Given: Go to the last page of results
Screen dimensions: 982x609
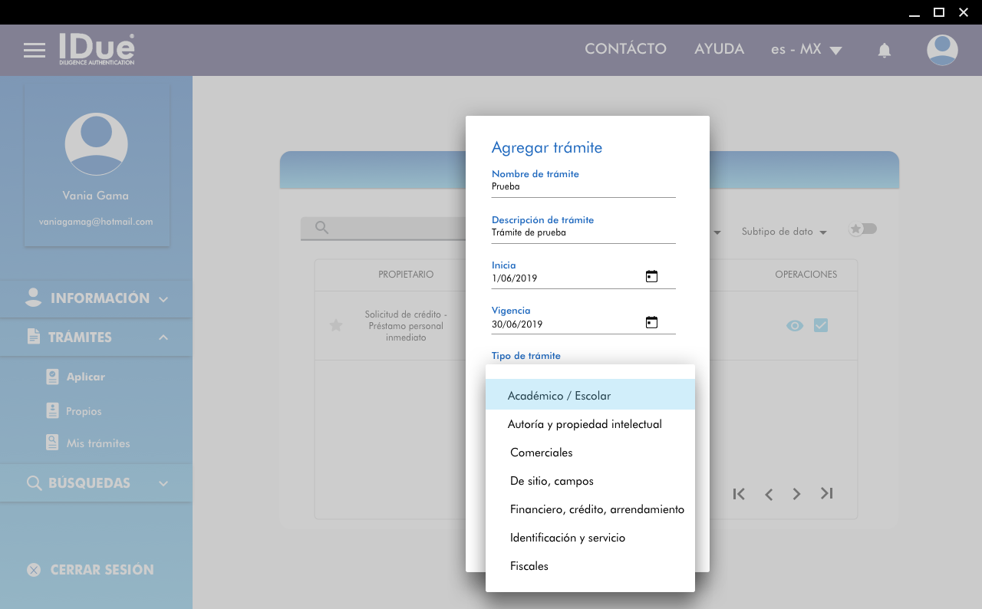Looking at the screenshot, I should click(x=826, y=494).
